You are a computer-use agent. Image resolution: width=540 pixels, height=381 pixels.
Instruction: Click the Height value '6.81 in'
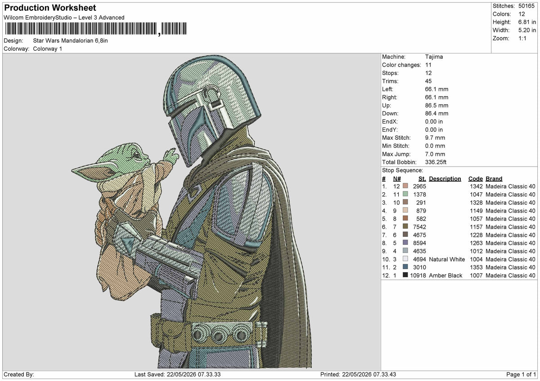pos(527,22)
